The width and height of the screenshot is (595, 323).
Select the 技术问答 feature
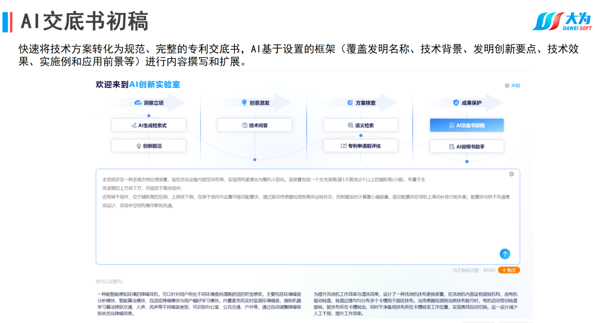[255, 125]
